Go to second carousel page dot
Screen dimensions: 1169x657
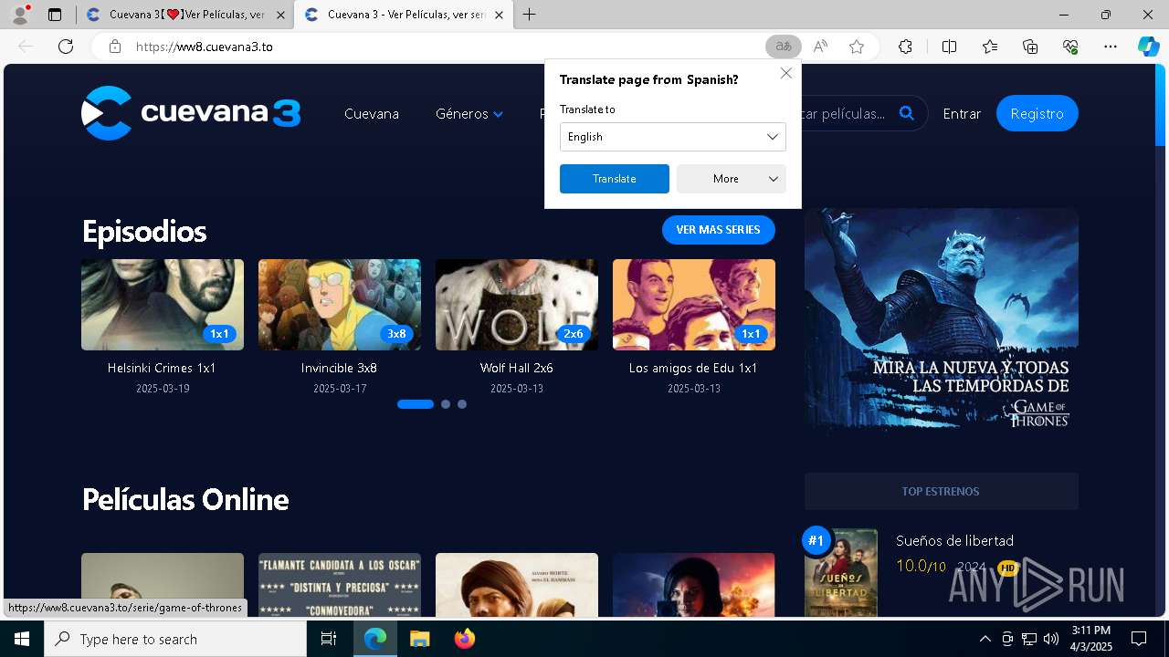(x=446, y=404)
